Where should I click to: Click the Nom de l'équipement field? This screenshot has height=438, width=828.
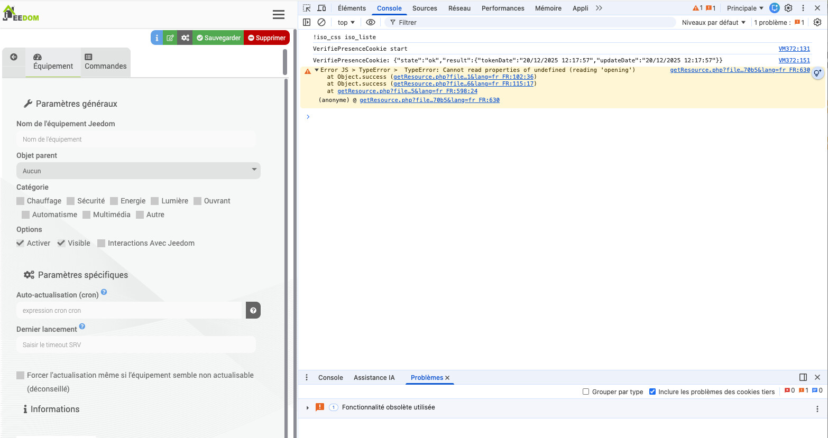pyautogui.click(x=136, y=139)
